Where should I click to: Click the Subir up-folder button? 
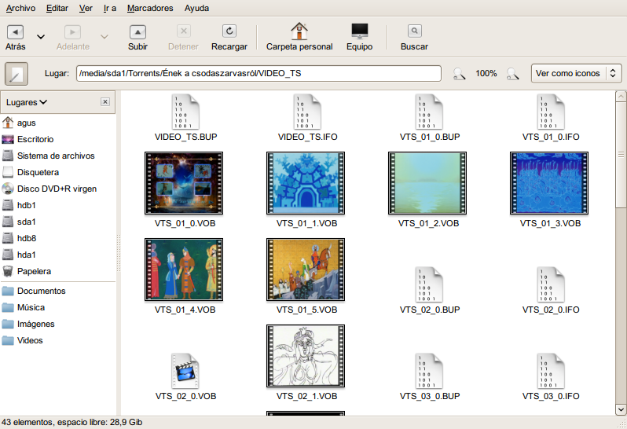137,32
